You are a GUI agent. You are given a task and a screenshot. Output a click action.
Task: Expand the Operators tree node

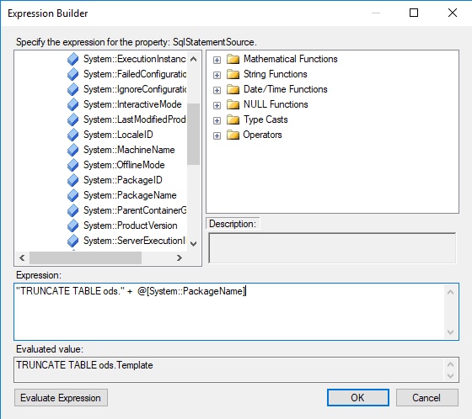[217, 135]
